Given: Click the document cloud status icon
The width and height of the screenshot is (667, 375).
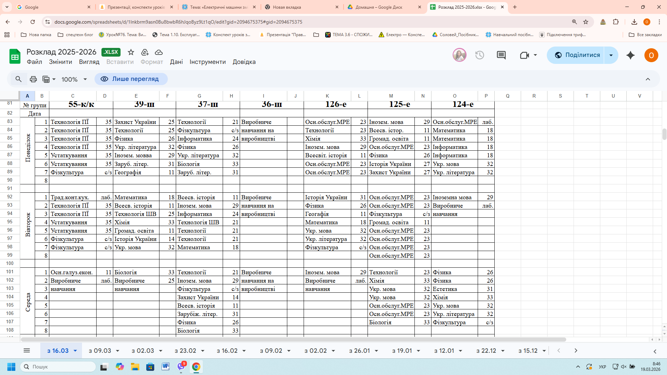Looking at the screenshot, I should [159, 52].
